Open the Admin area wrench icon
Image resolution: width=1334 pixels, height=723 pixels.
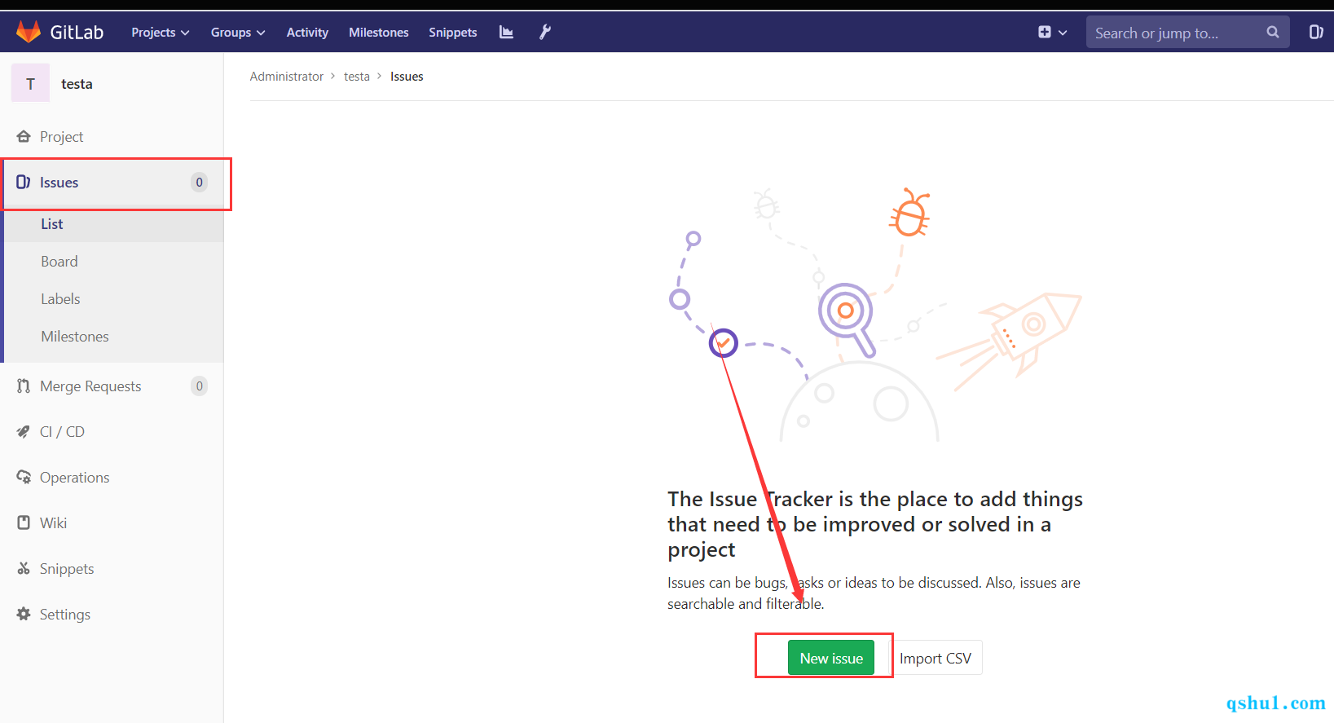[545, 33]
